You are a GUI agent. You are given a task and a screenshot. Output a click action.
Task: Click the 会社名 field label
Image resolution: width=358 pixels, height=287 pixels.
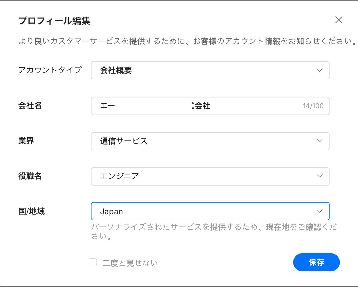tap(30, 106)
